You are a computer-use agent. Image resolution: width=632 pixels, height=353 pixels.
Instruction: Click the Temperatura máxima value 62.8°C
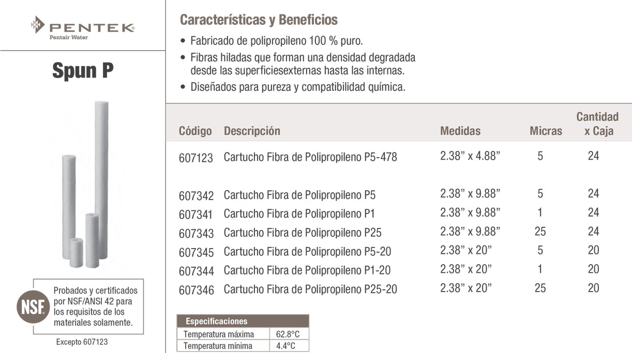288,334
